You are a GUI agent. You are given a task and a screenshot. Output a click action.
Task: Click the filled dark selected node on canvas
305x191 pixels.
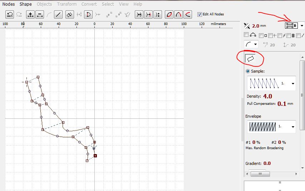(x=95, y=156)
